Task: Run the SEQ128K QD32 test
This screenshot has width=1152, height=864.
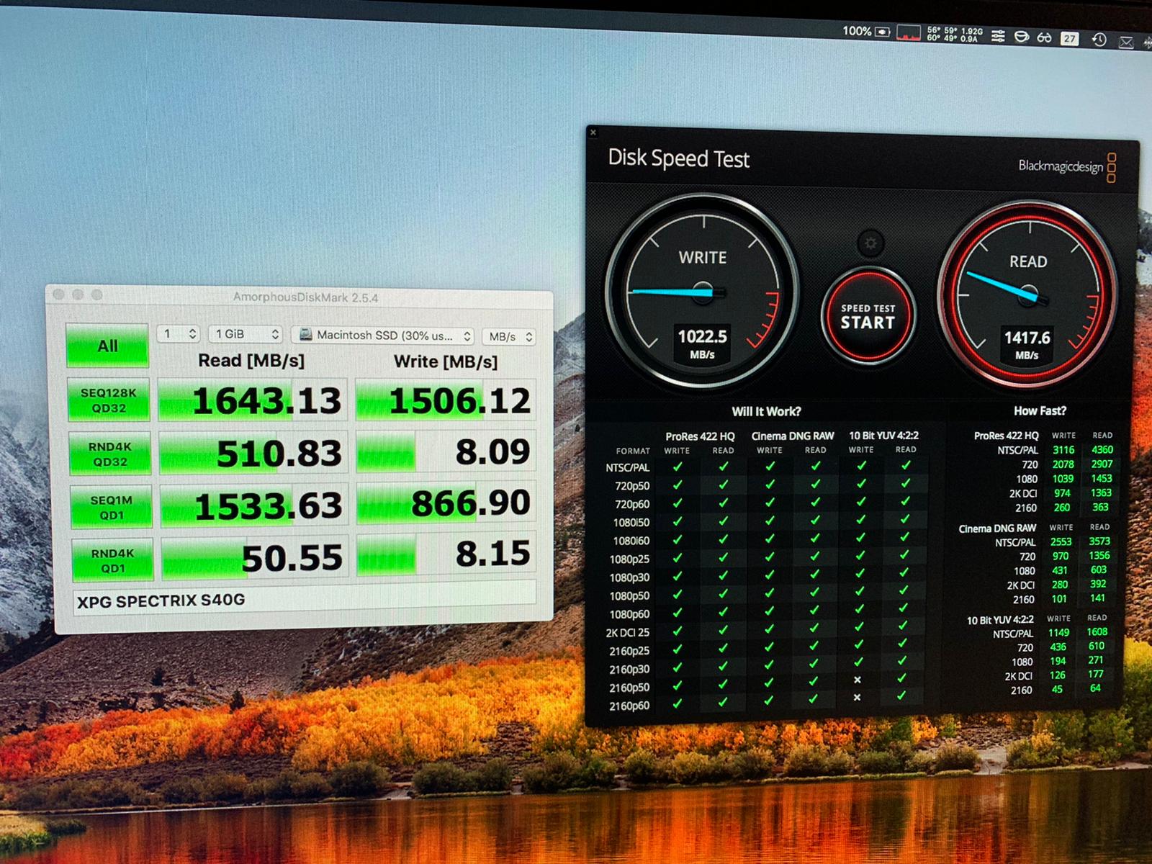Action: [109, 400]
